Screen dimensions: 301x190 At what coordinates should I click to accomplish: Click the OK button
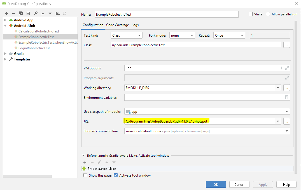click(x=216, y=185)
